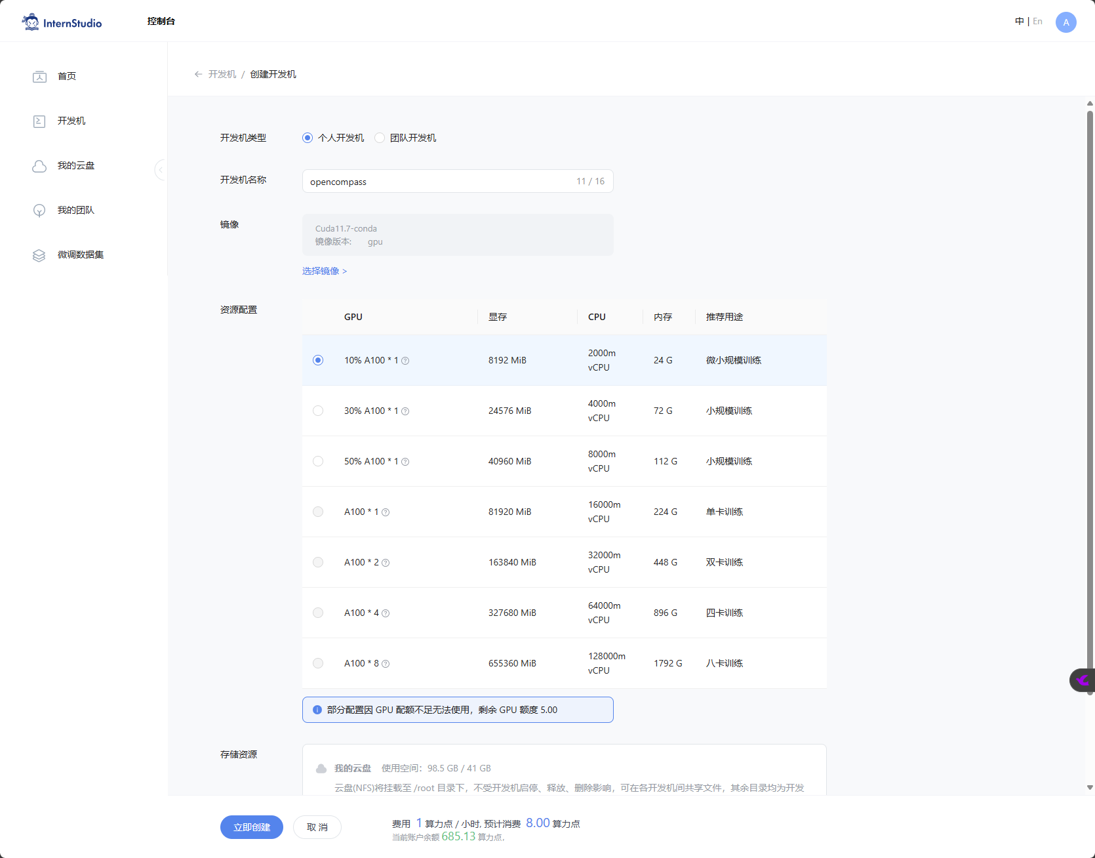Click the 小规模训练 cell in 30% row
Screen dimensions: 1095x858
pyautogui.click(x=729, y=411)
